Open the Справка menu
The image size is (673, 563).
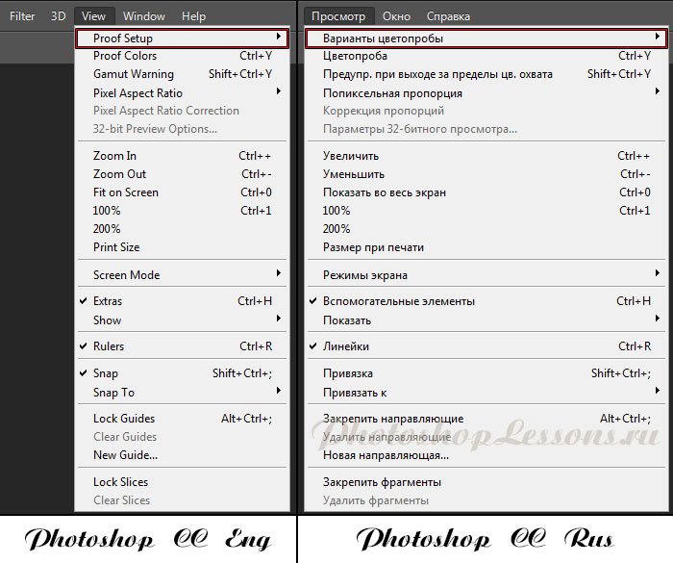448,16
